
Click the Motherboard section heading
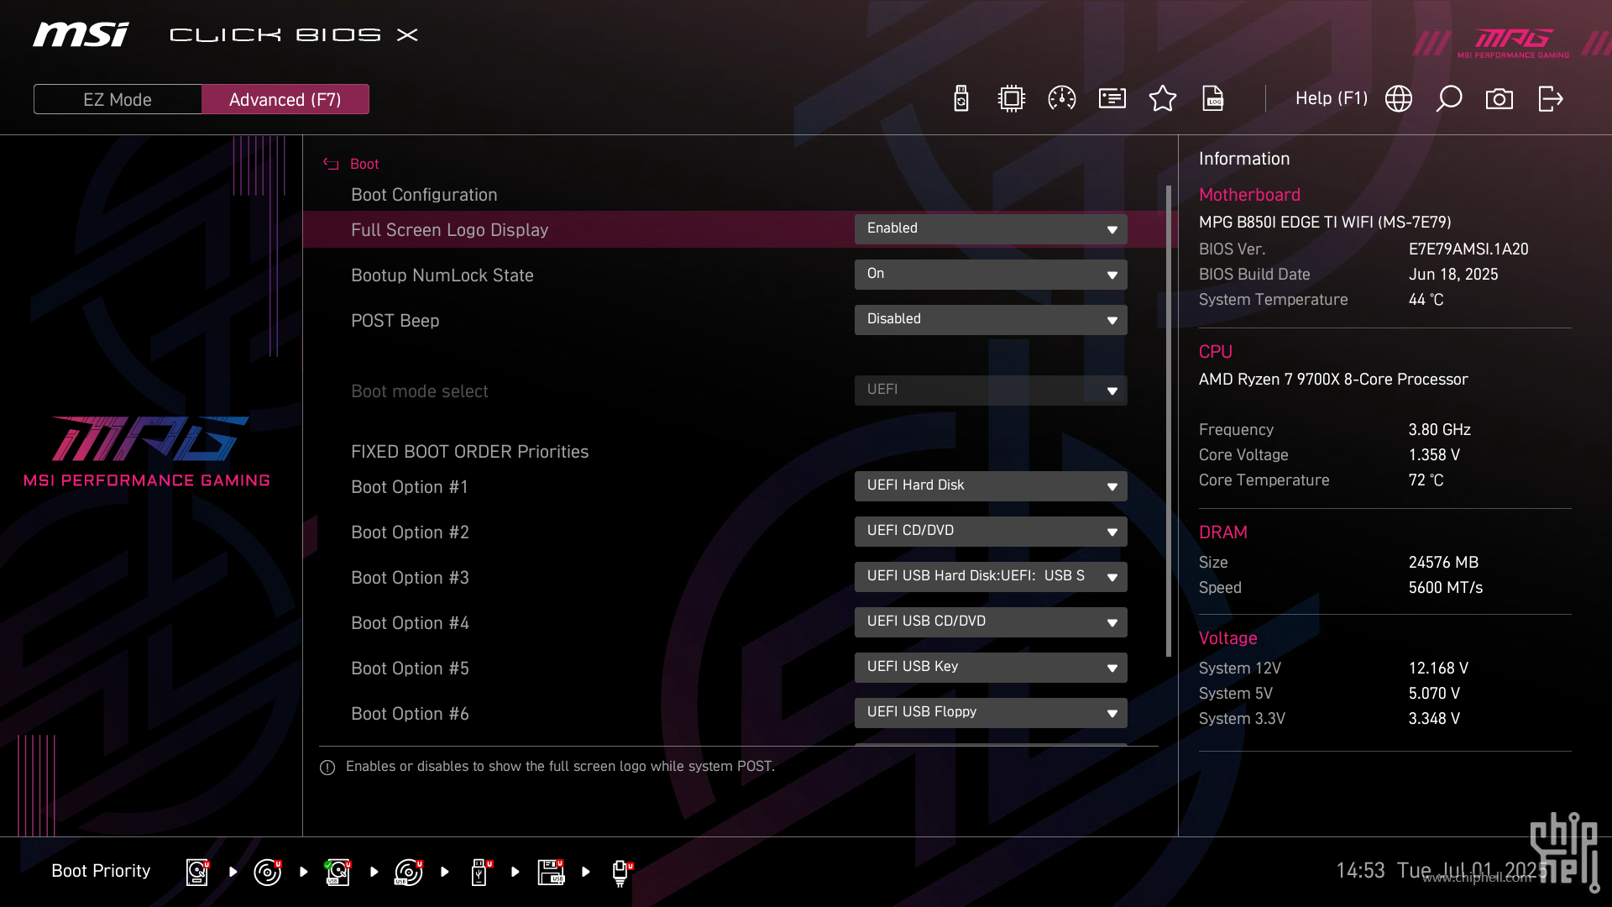click(x=1249, y=195)
